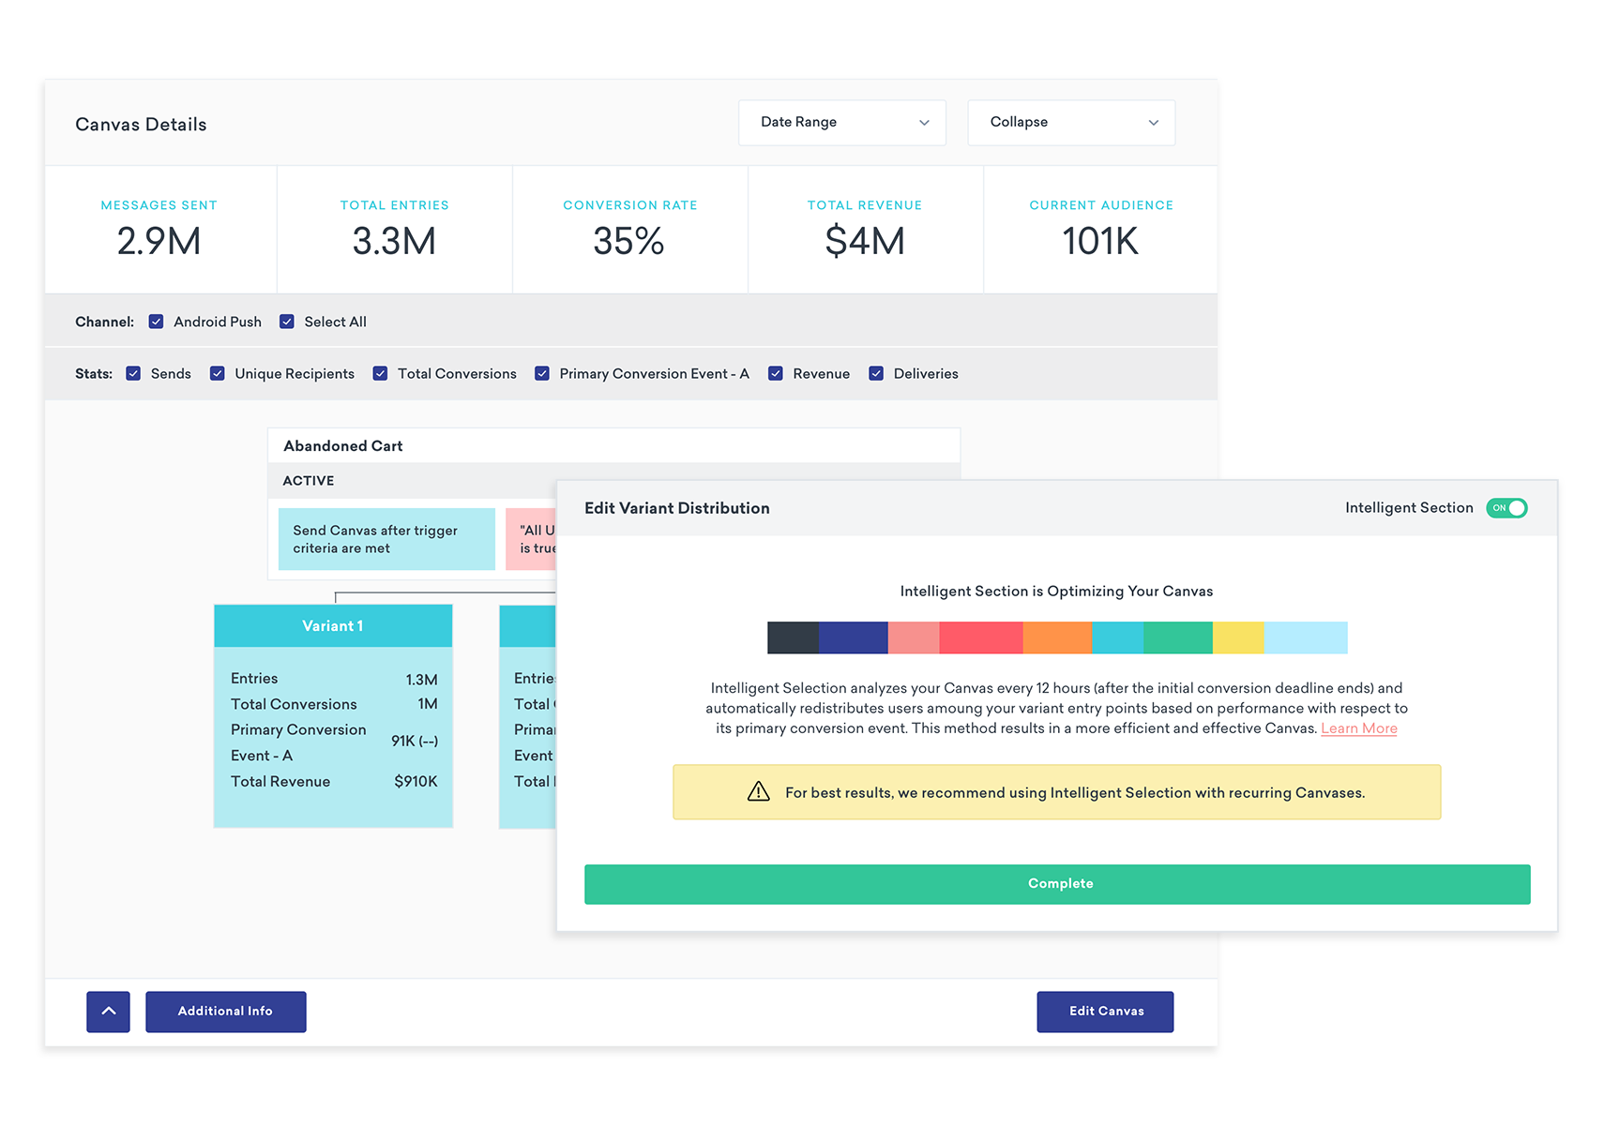1604x1125 pixels.
Task: Select the Variant 1 header
Action: coord(333,626)
